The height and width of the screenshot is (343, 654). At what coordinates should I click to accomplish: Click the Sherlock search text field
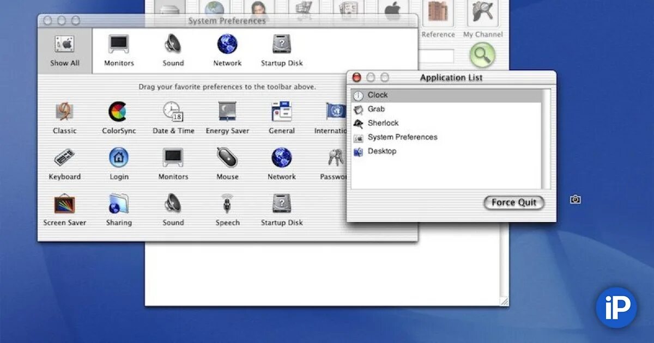point(435,56)
